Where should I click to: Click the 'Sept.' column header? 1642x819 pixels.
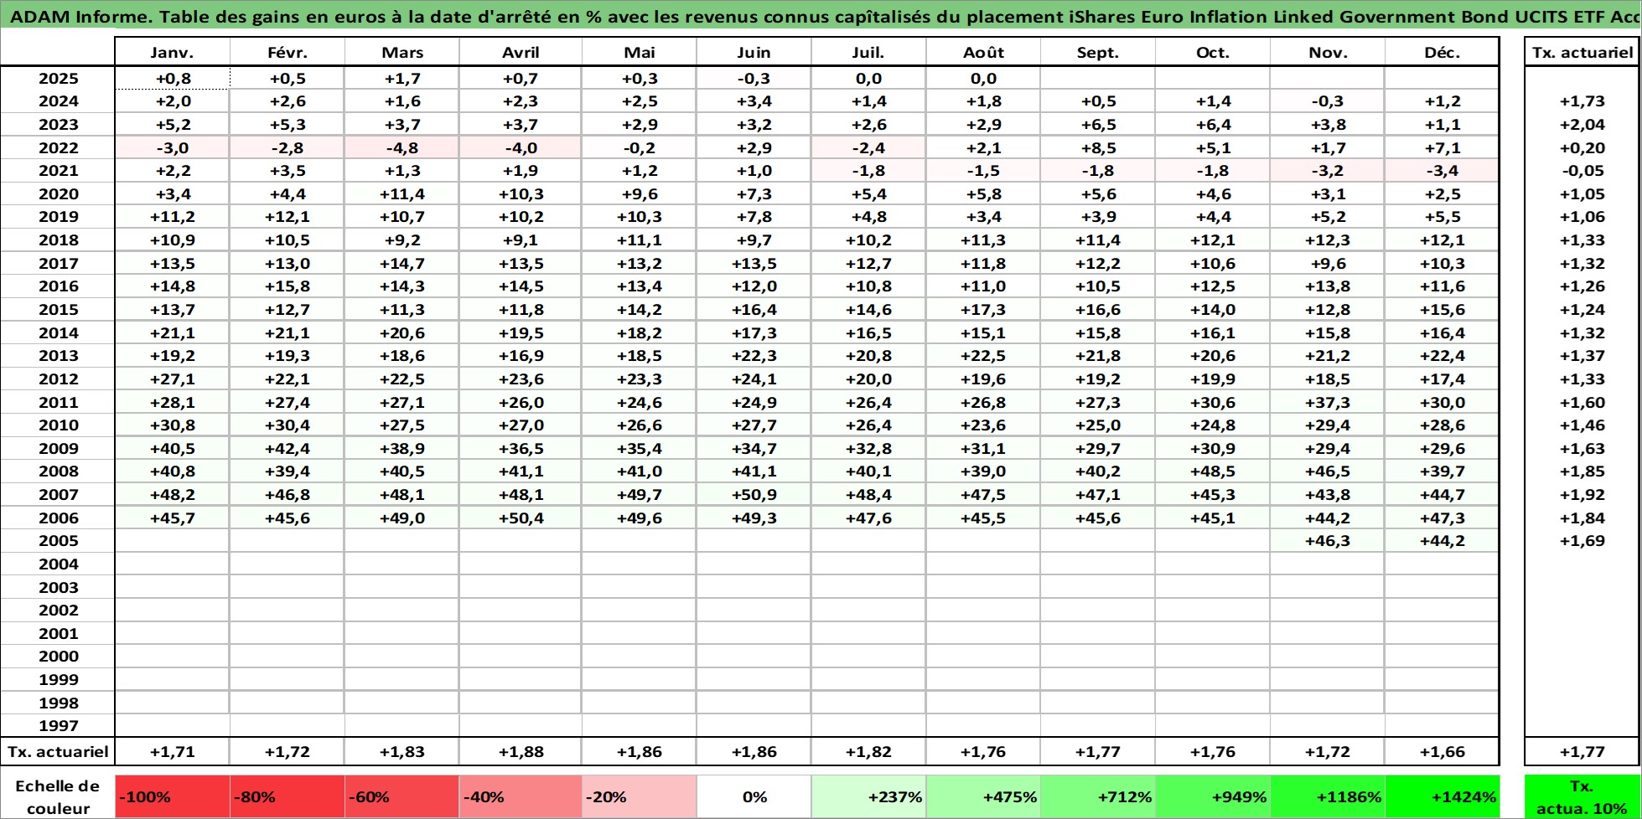pyautogui.click(x=1098, y=52)
